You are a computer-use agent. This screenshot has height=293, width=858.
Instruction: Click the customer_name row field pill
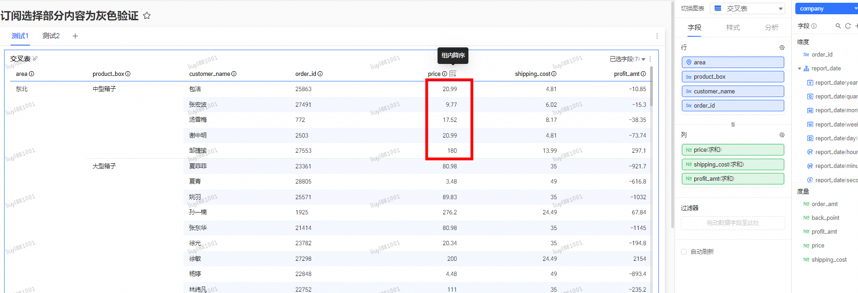733,92
